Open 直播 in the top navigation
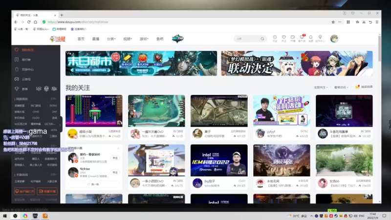391x220 pixels. (x=96, y=39)
